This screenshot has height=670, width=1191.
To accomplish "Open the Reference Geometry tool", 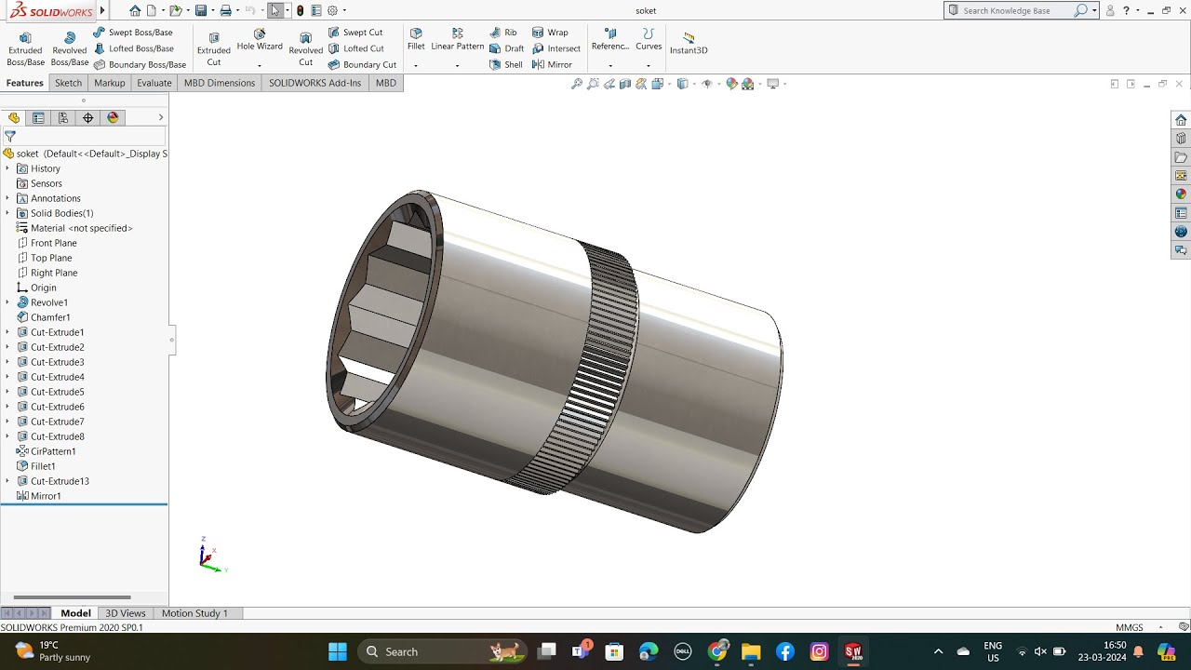I will [x=610, y=39].
